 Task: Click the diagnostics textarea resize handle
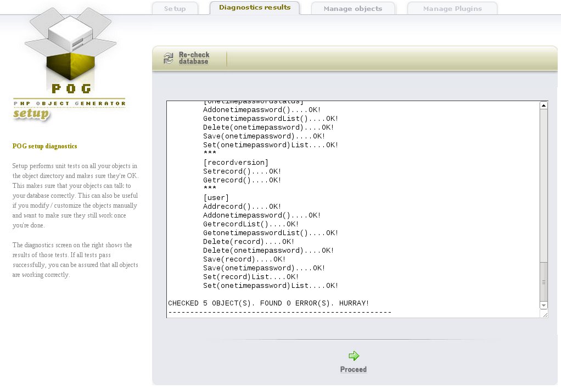[544, 314]
